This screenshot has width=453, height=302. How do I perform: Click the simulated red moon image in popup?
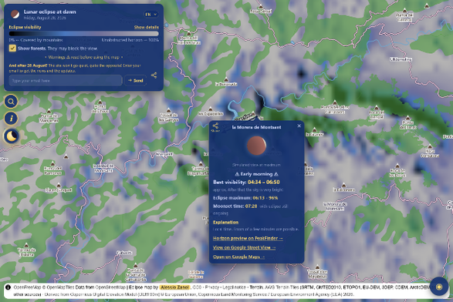tap(256, 146)
